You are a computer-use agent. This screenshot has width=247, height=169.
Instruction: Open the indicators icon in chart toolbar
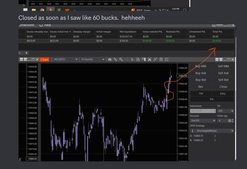pos(149,59)
